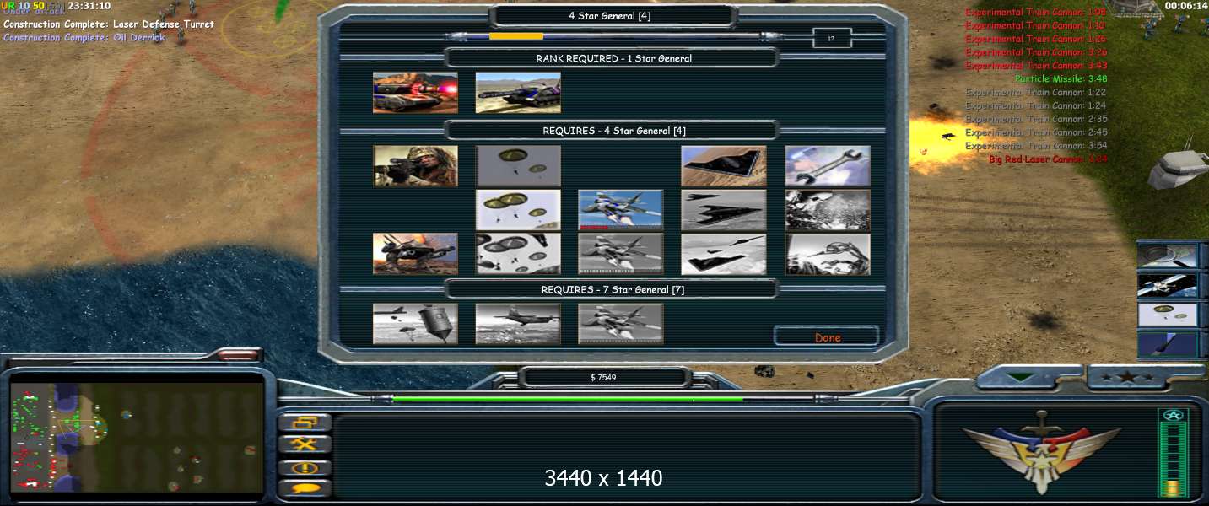Click 'Experimental Train Cannon: 2:35' timer
Image resolution: width=1209 pixels, height=506 pixels.
click(x=1036, y=119)
